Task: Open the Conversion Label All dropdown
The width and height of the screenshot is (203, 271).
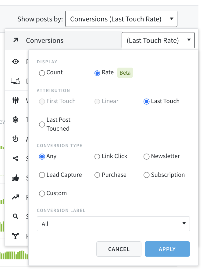Action: click(113, 224)
